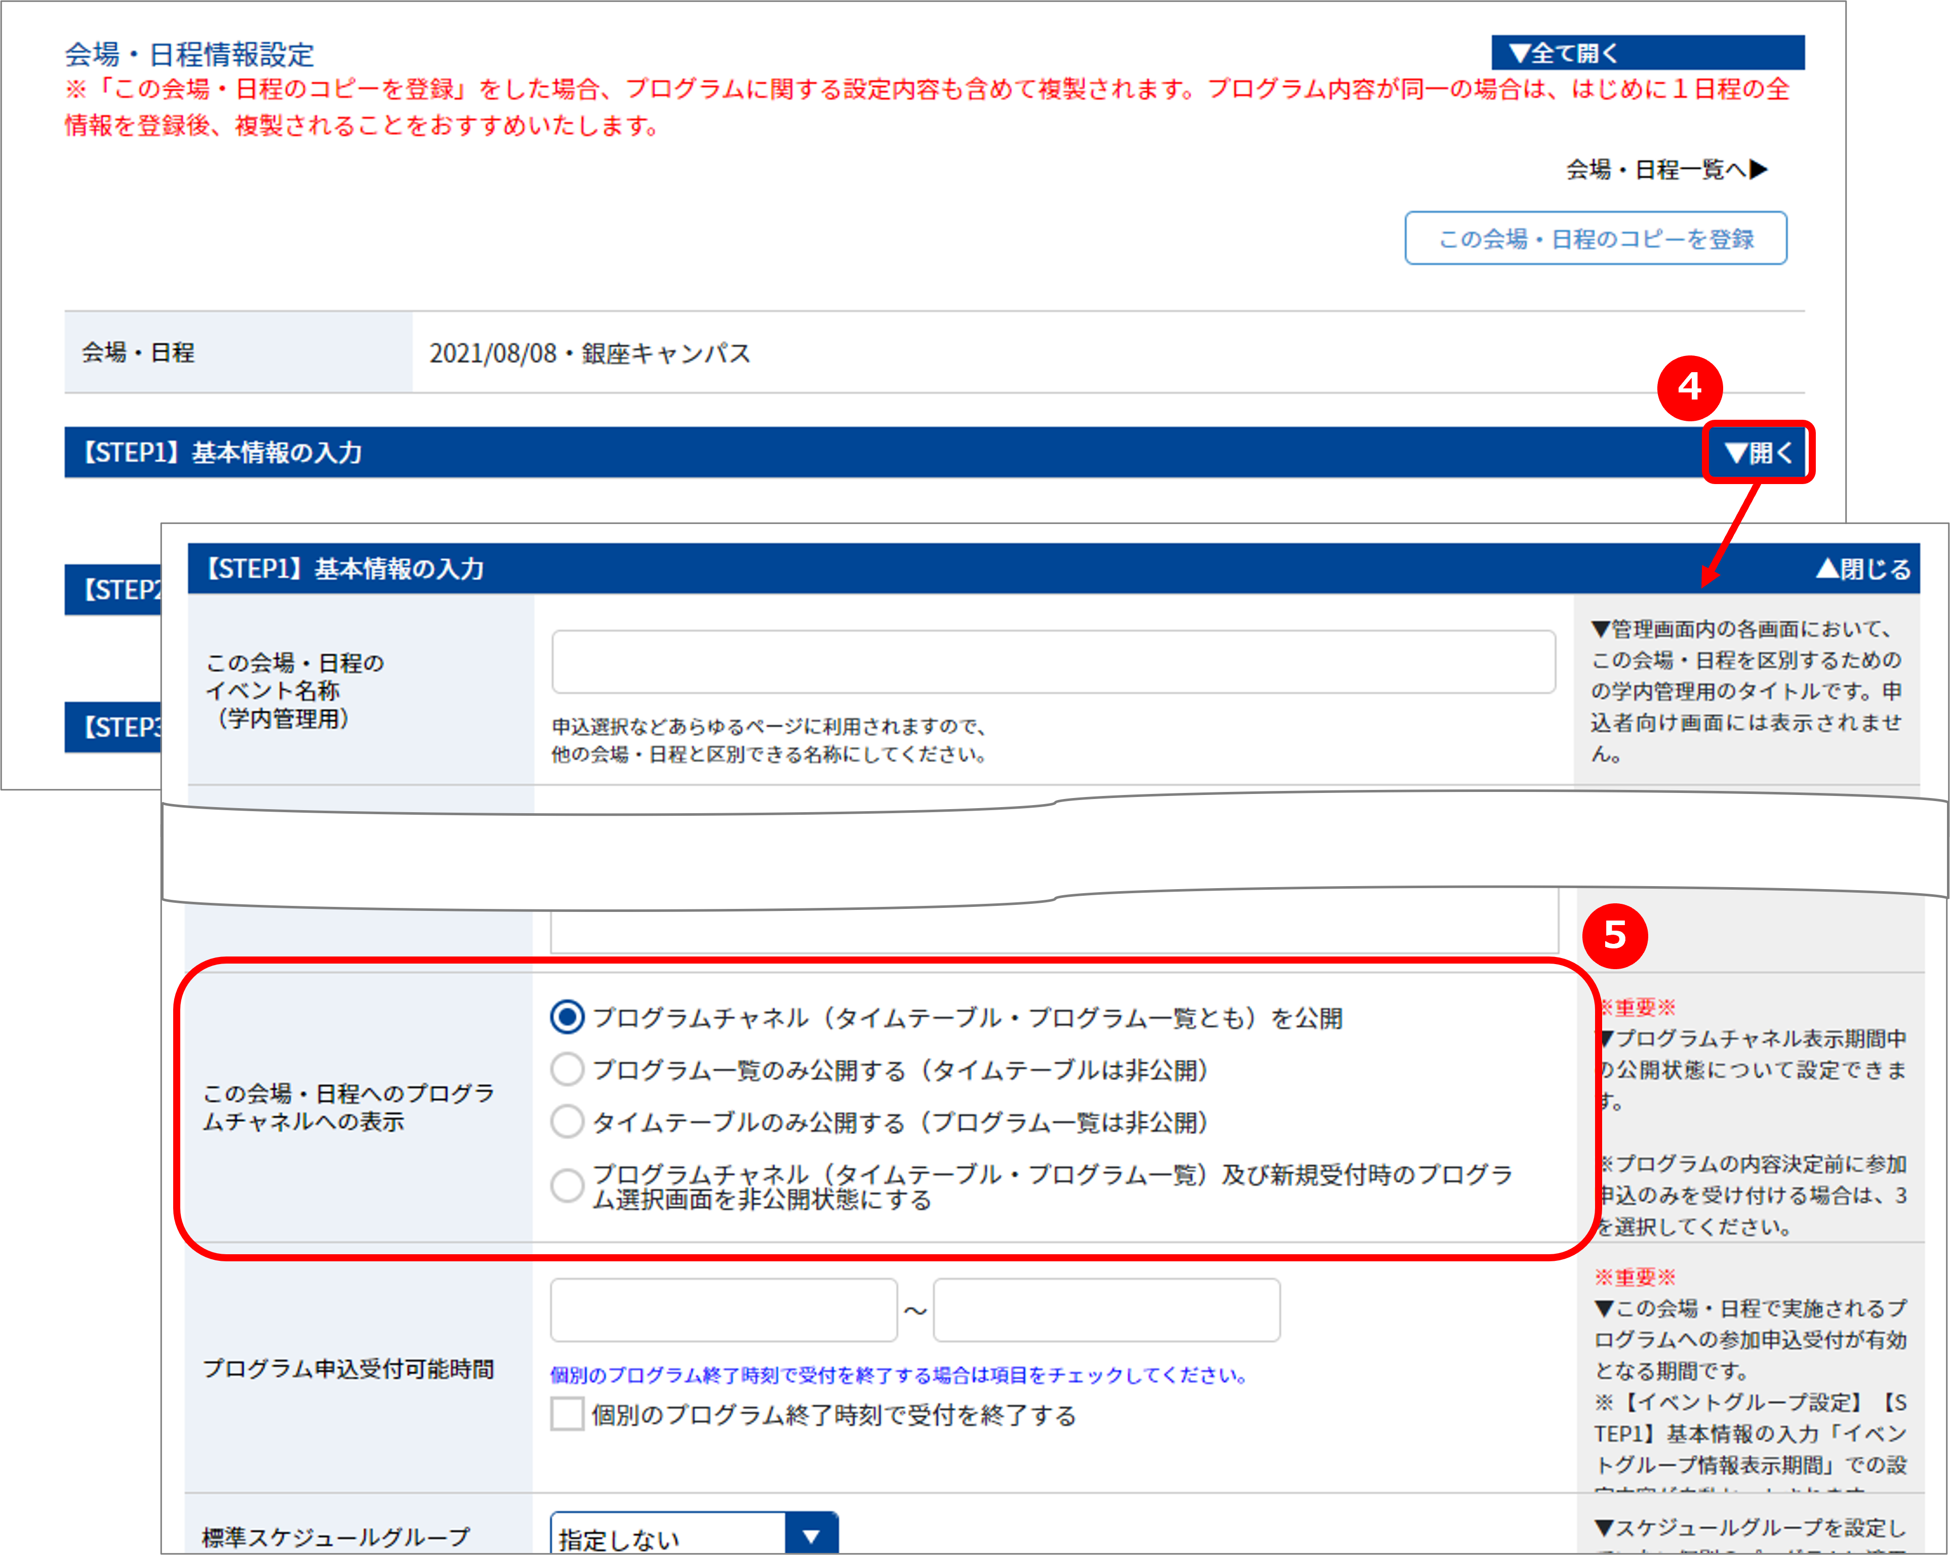This screenshot has width=1950, height=1555.
Task: Collapse STEP1 panel with ▲閉じる
Action: pos(1863,569)
